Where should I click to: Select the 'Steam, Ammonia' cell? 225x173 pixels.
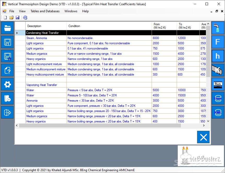(46, 38)
